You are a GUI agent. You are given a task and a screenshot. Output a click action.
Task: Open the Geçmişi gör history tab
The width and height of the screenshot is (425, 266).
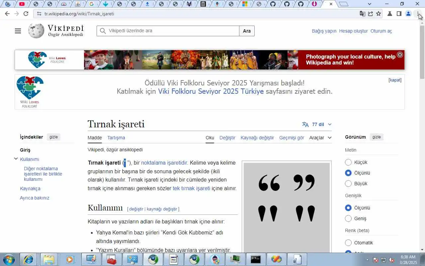pyautogui.click(x=292, y=138)
